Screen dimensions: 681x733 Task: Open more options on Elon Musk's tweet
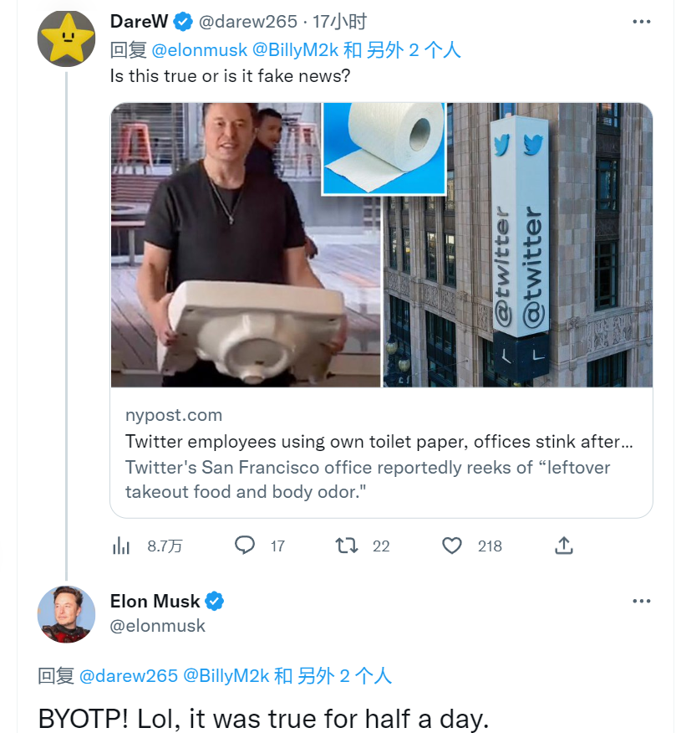click(641, 601)
